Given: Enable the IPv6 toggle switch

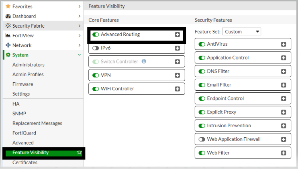Looking at the screenshot, I should 96,48.
